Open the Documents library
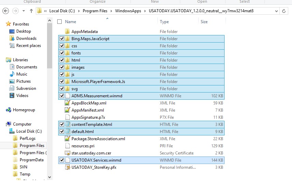This screenshot has height=181, width=292. 27,67
